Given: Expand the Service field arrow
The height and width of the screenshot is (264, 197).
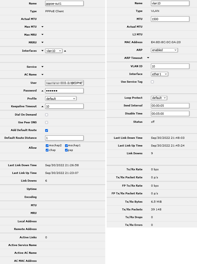Looking at the screenshot, I should tap(42, 67).
